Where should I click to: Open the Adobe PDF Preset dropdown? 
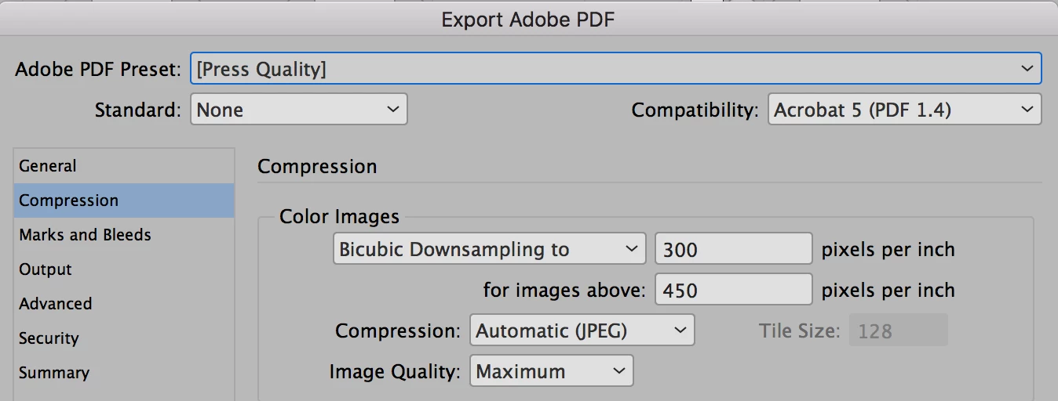point(616,69)
